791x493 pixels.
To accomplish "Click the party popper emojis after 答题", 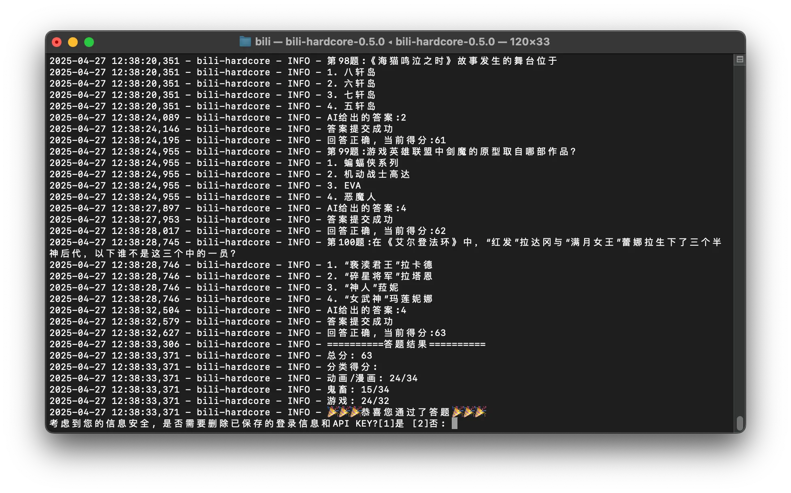I will tap(469, 412).
